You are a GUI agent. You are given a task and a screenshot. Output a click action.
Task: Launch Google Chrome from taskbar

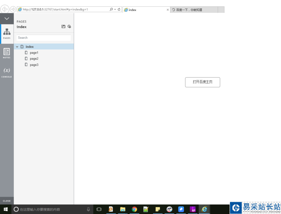click(134, 209)
